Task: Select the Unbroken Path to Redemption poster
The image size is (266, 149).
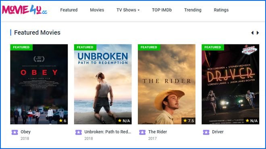Action: coord(103,84)
